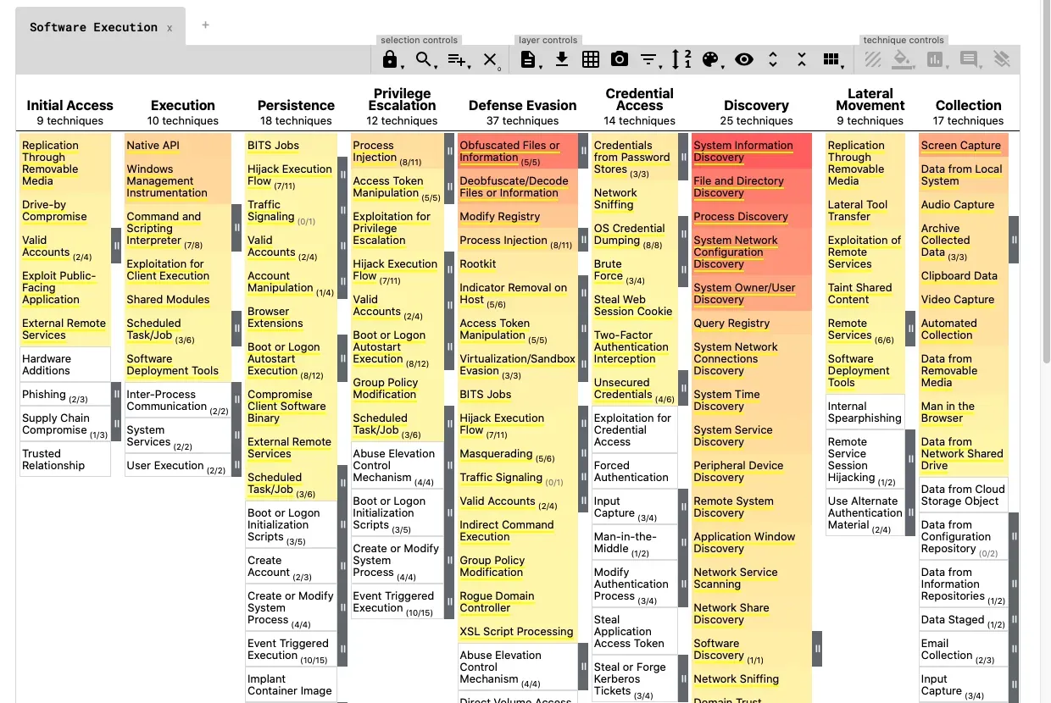Expand Archive Collected Data sub-techniques
Viewport: 1051px width, 703px height.
click(1014, 240)
